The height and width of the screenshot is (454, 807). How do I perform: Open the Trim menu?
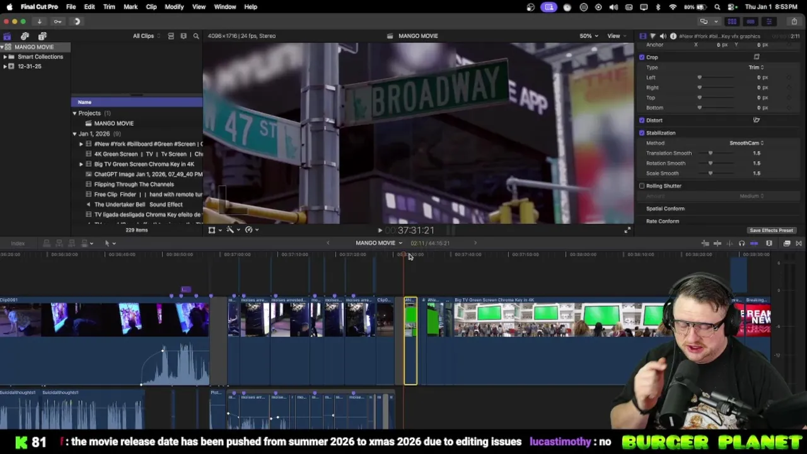pos(109,7)
